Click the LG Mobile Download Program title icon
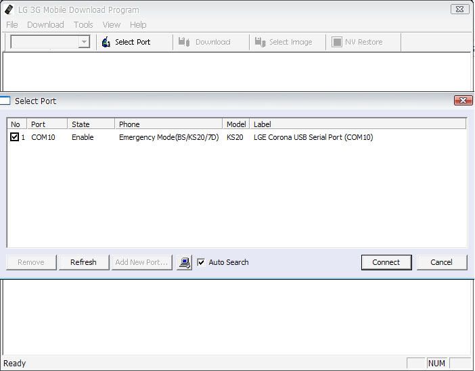Viewport: 475px width, 371px height. coord(9,9)
